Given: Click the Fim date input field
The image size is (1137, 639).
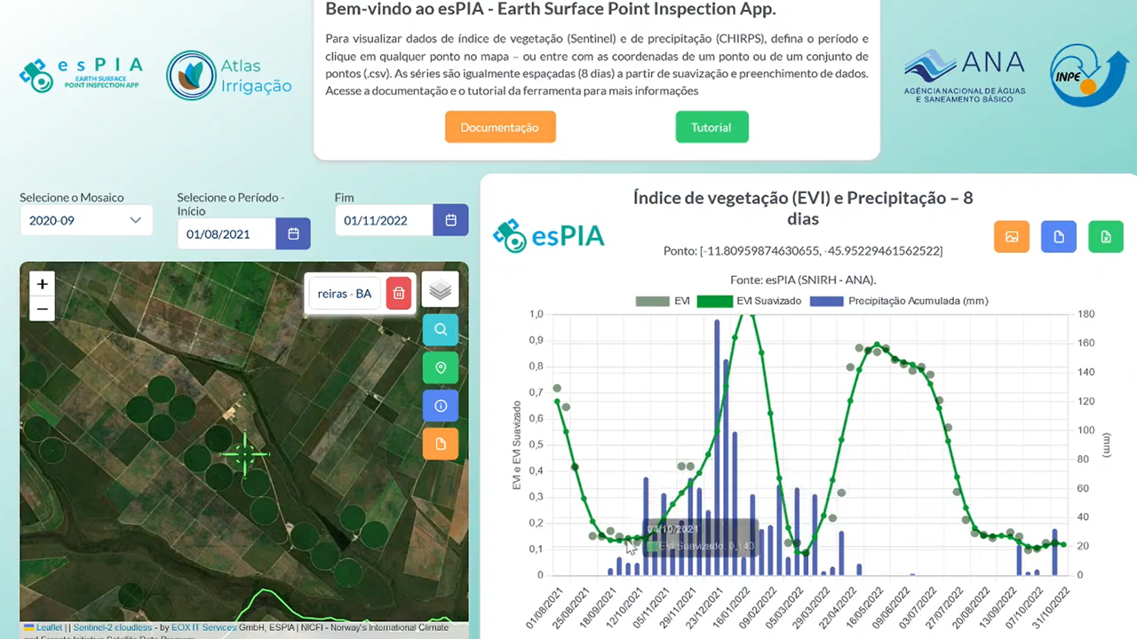Looking at the screenshot, I should [x=383, y=220].
